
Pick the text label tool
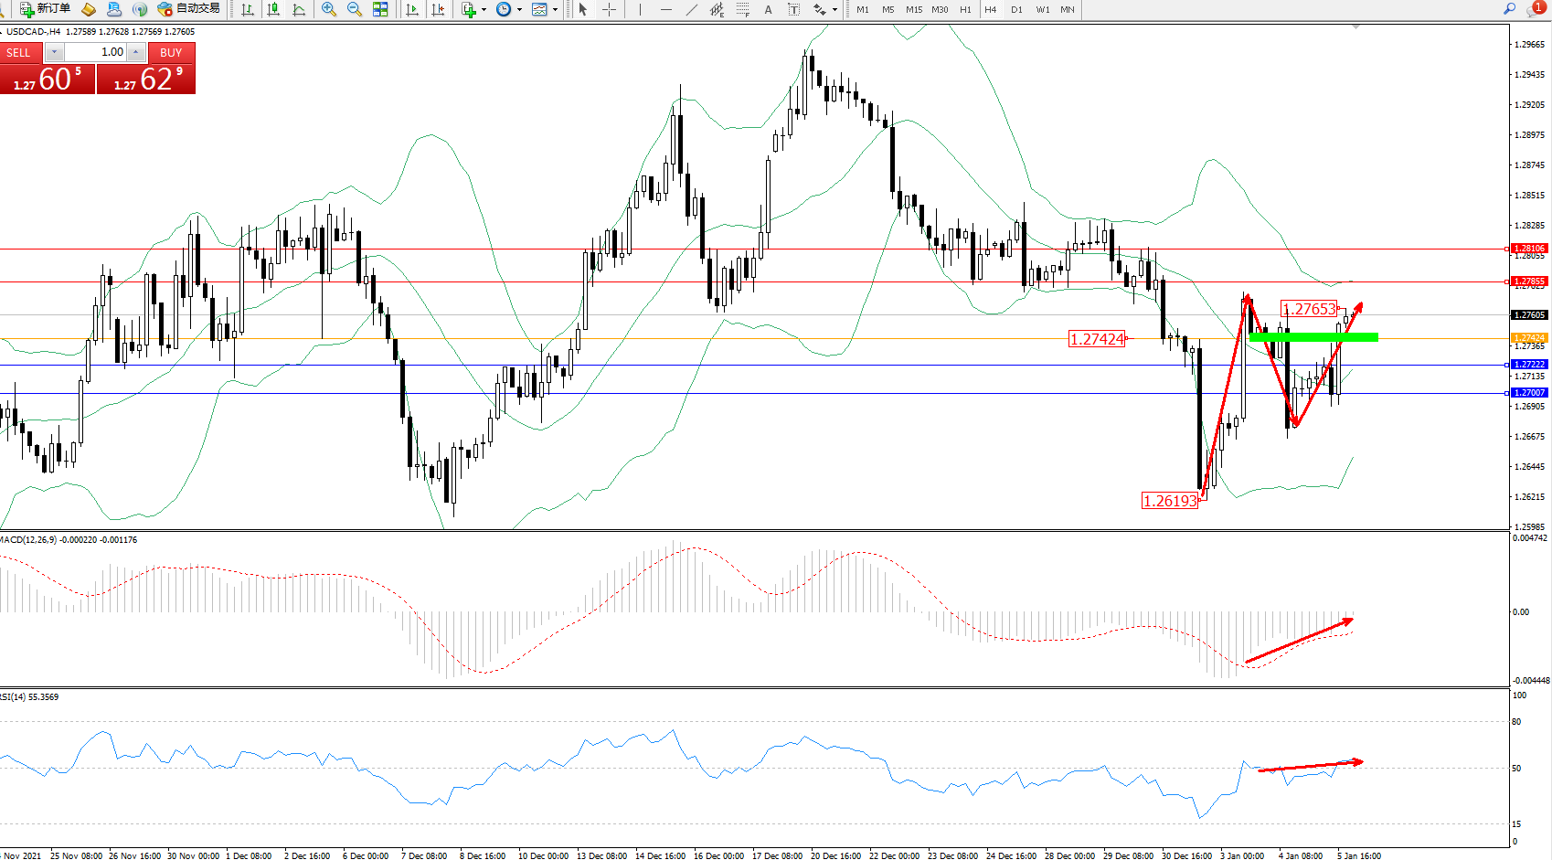coord(768,9)
